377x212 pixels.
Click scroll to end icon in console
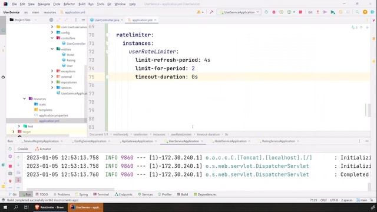18,180
